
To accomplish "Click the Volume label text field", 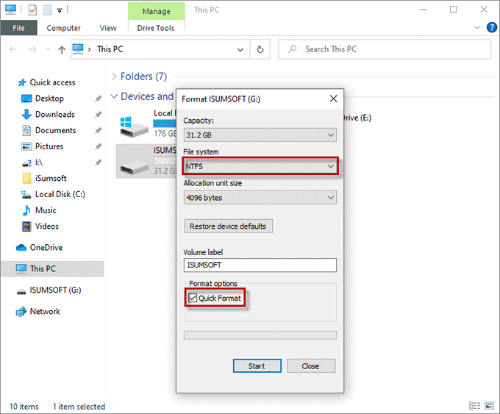I will point(260,265).
